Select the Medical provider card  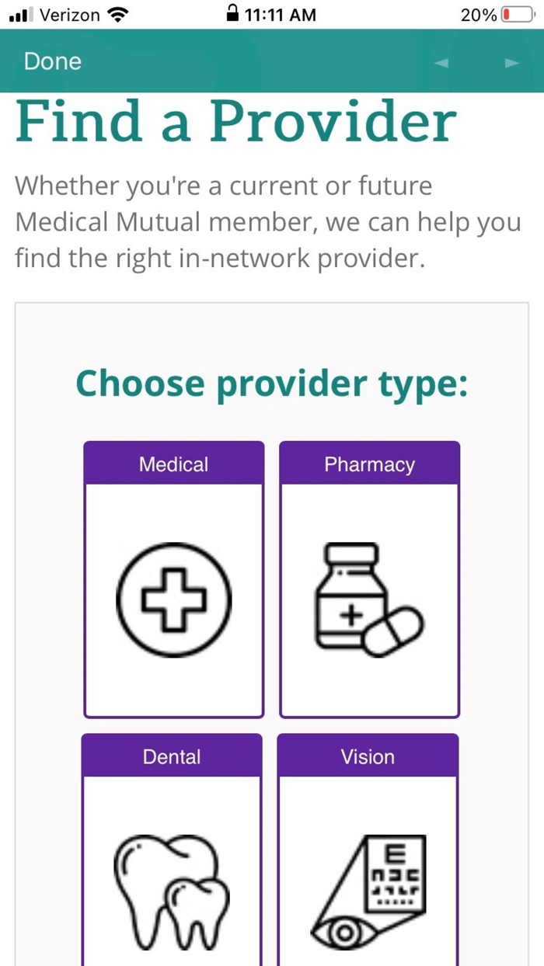173,579
